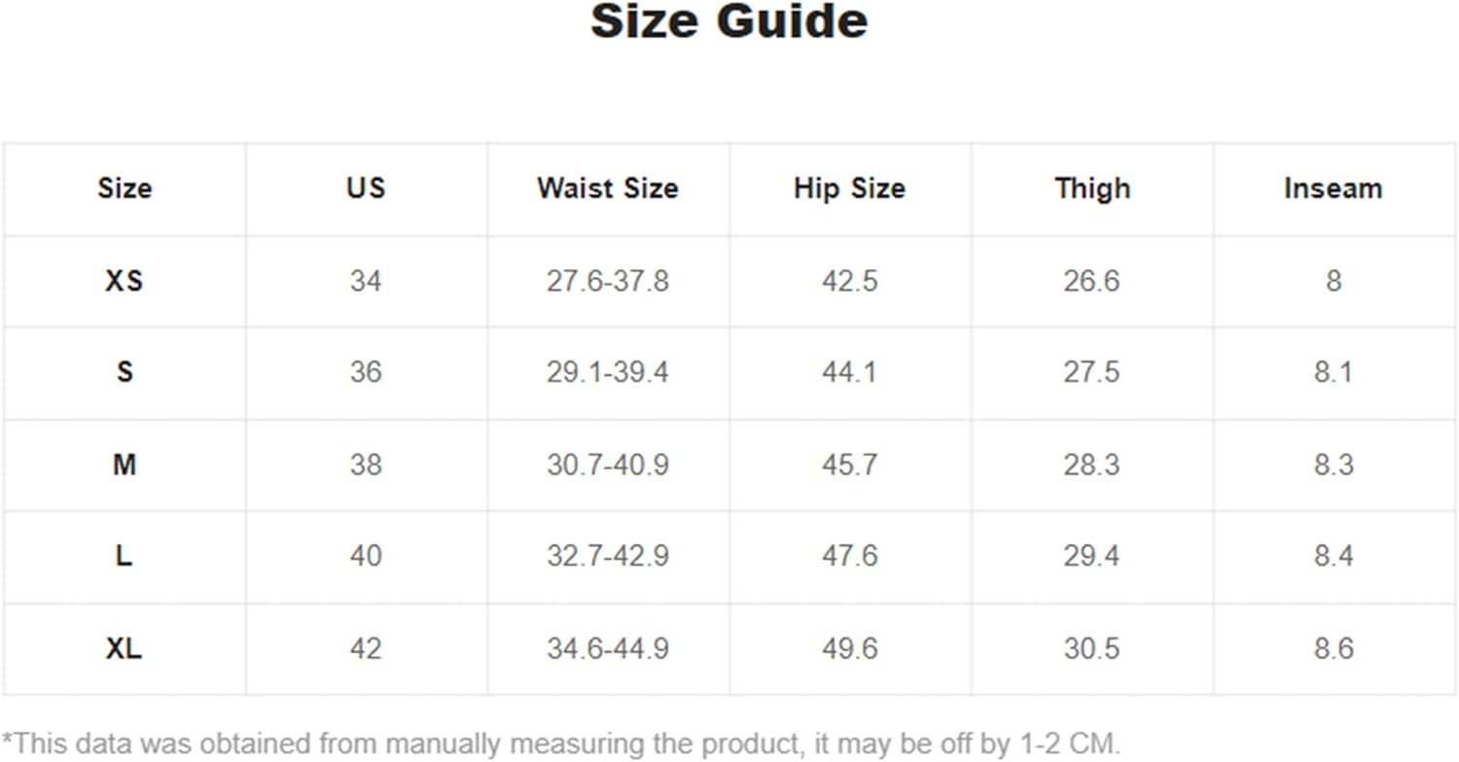Select the thigh value 30.5 cell

pos(1091,648)
